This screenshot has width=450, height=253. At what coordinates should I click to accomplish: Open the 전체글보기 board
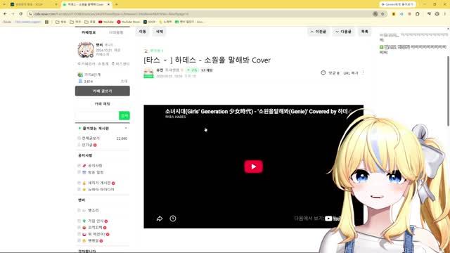click(91, 138)
